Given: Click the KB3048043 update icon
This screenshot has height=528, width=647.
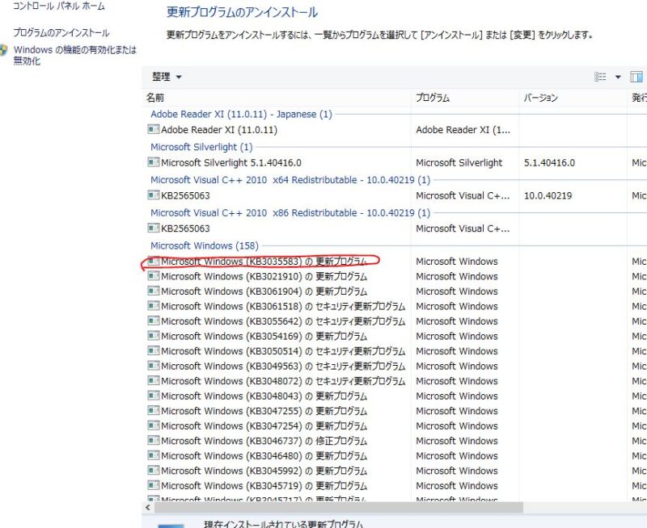Looking at the screenshot, I should [154, 396].
